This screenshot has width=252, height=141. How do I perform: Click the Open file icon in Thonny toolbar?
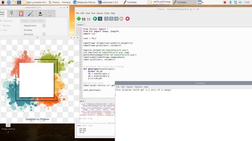pos(84,19)
